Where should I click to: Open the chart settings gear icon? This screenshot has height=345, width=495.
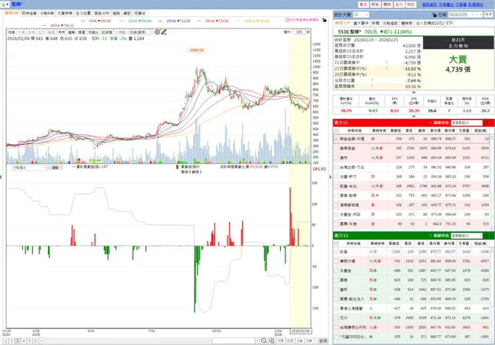click(157, 32)
